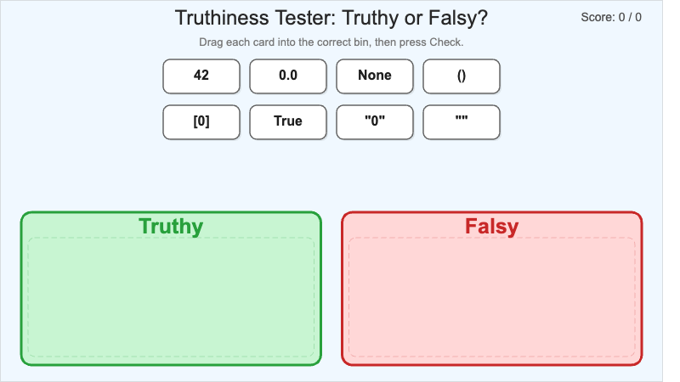Click the blank area below the cards
The image size is (680, 382).
point(331,174)
